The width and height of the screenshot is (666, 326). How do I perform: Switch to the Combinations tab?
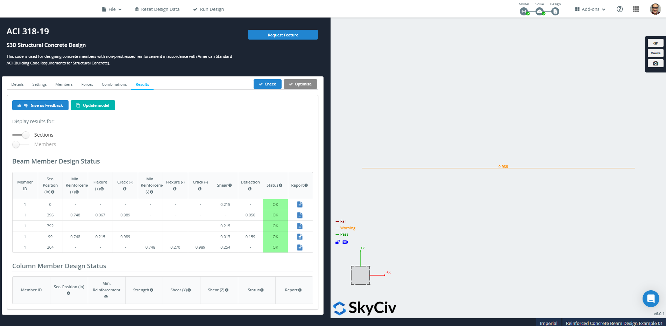pos(114,84)
